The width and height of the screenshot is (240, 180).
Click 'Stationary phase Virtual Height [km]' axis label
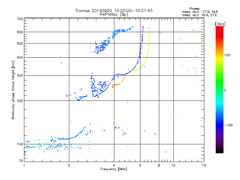pyautogui.click(x=13, y=90)
